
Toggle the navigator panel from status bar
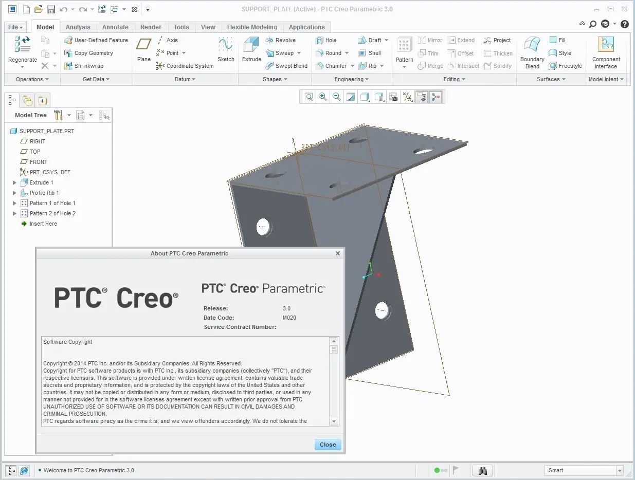pos(12,470)
